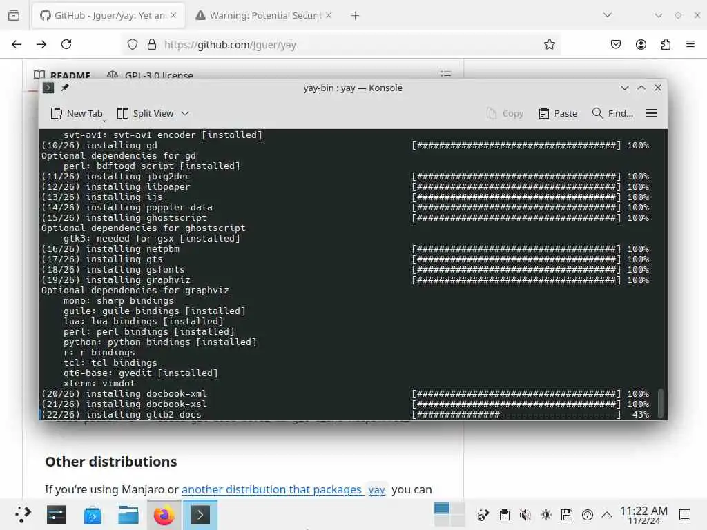Open the Firefox account icon
707x530 pixels.
tap(641, 44)
